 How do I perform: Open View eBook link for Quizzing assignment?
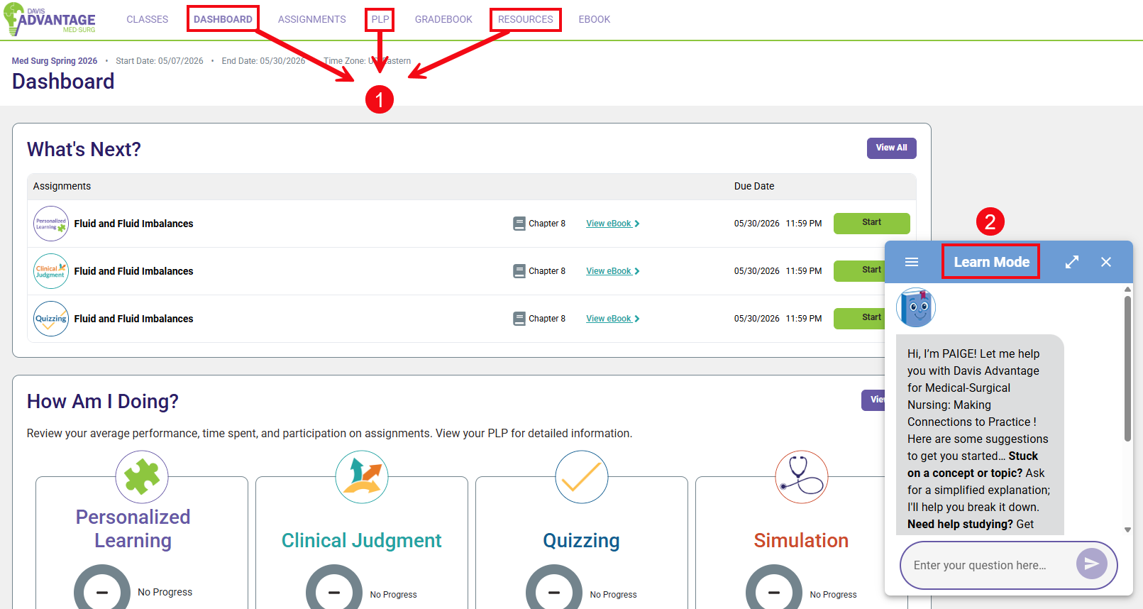click(x=612, y=319)
